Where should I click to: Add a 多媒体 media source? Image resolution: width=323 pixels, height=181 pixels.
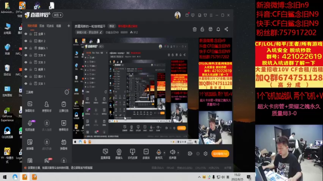click(x=146, y=154)
